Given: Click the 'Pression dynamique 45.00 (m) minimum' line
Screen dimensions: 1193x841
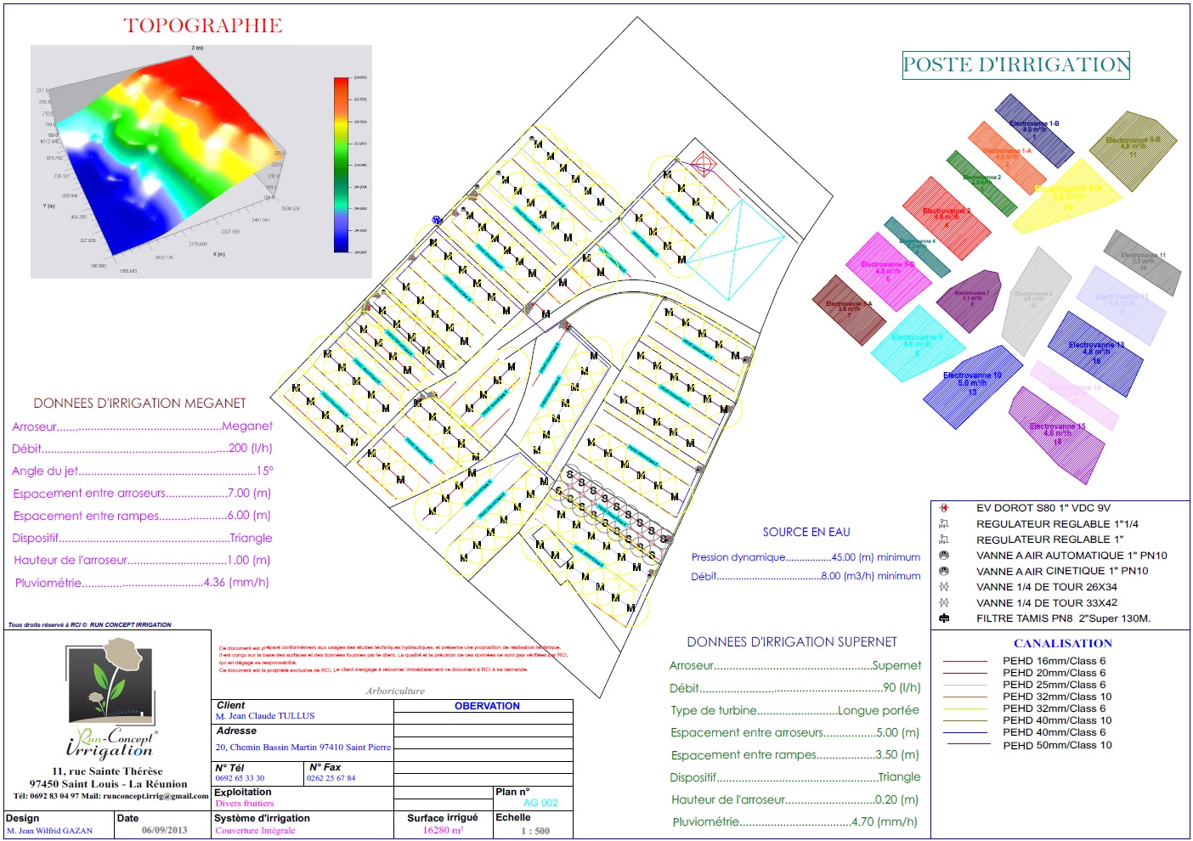Looking at the screenshot, I should tap(806, 557).
